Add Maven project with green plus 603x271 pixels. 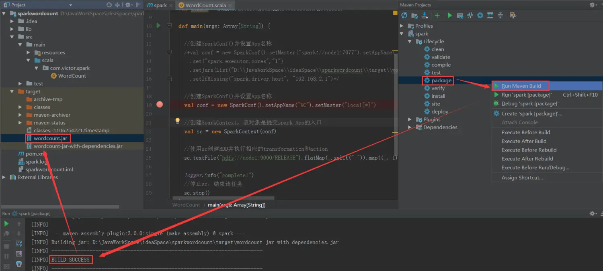point(437,15)
